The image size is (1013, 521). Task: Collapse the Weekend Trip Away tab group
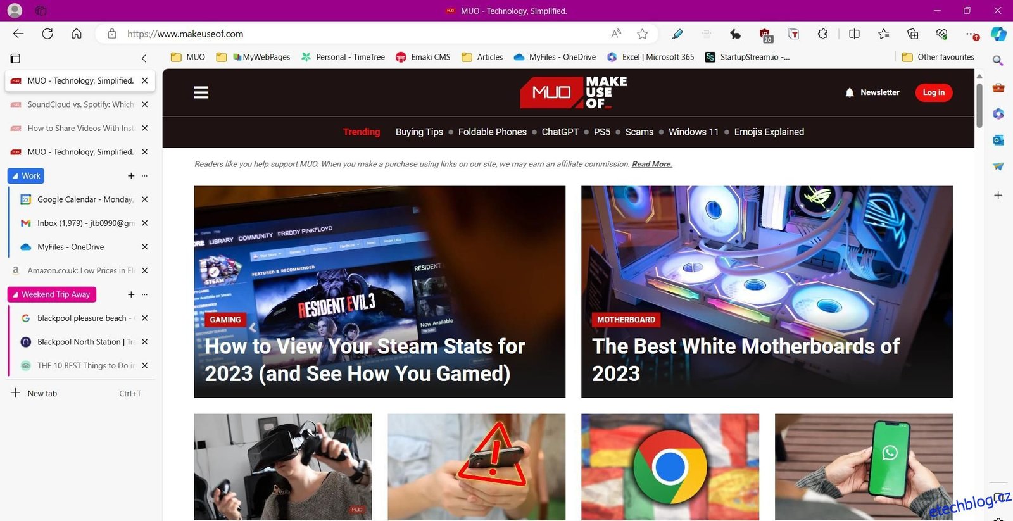coord(51,294)
